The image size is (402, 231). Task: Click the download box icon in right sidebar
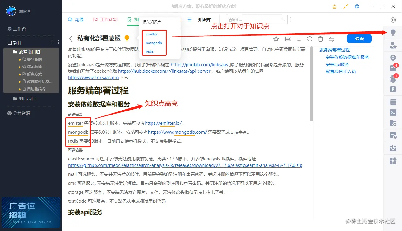pyautogui.click(x=393, y=148)
